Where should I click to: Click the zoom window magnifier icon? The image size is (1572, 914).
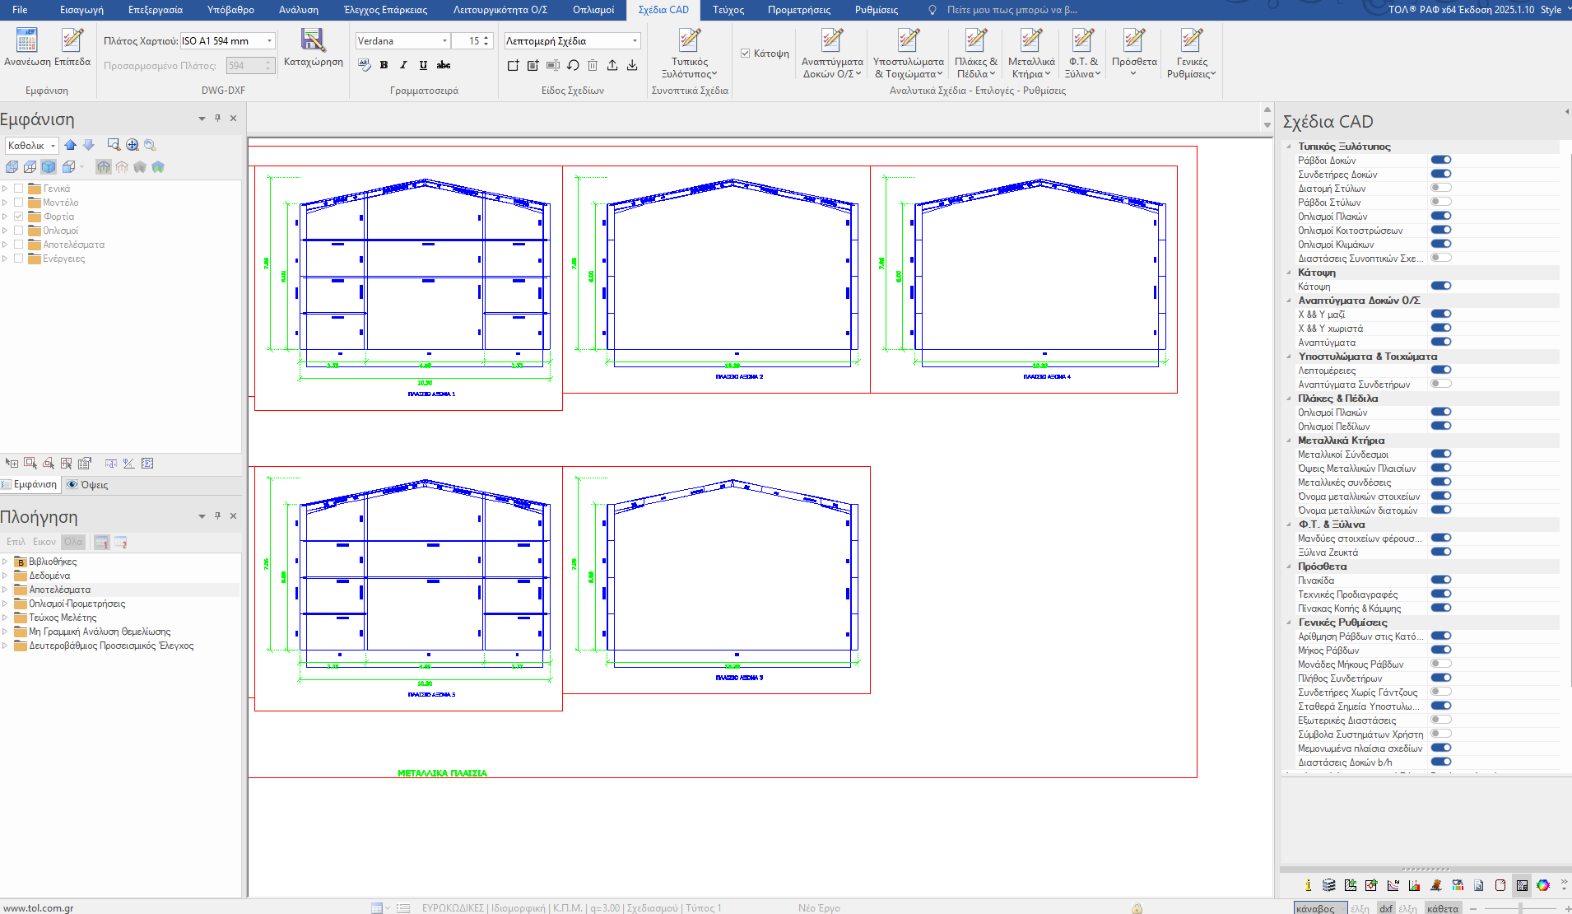click(114, 145)
